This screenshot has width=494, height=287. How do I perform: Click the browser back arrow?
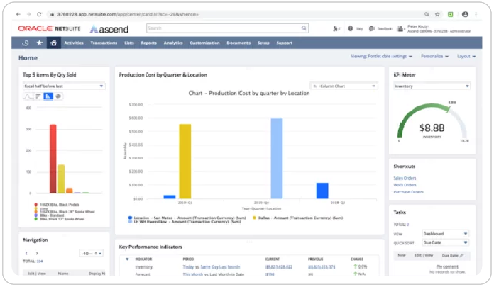18,14
